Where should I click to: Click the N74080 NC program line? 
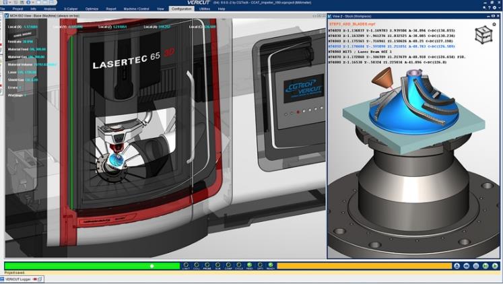tap(387, 62)
